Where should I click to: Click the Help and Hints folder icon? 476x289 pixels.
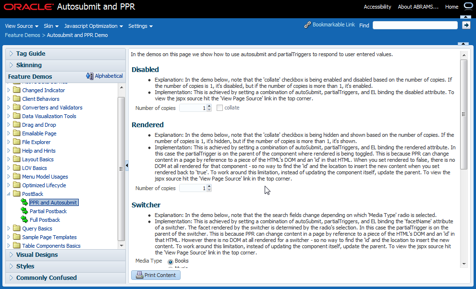click(x=17, y=150)
